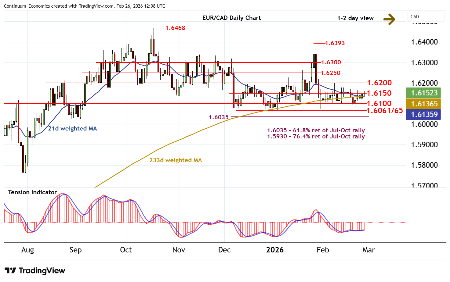Click the gold 1.61365 price tag
The image size is (450, 282).
pos(424,104)
